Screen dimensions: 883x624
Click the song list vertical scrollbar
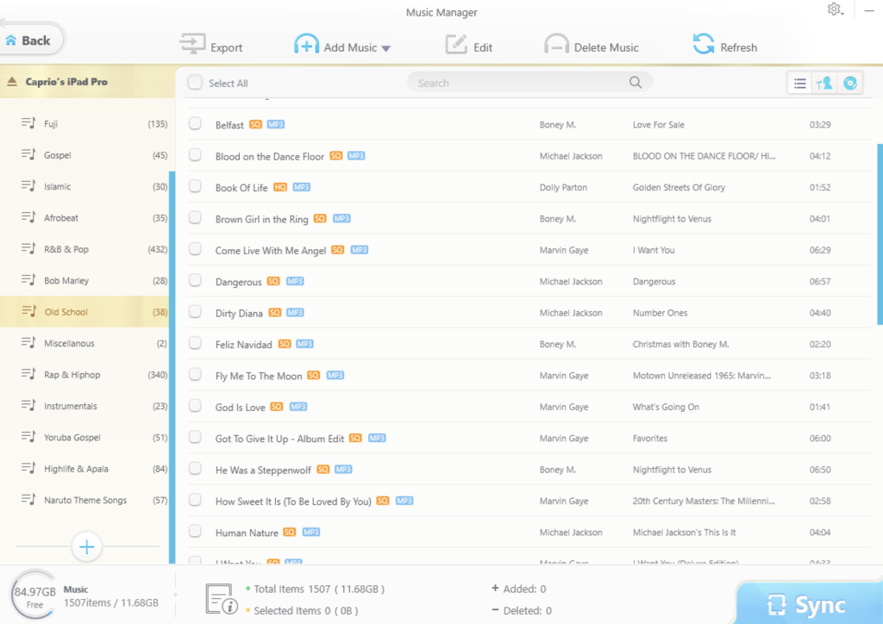pos(880,234)
